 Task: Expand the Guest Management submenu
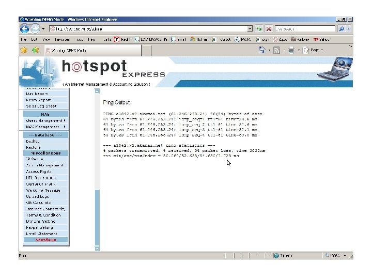[x=45, y=120]
